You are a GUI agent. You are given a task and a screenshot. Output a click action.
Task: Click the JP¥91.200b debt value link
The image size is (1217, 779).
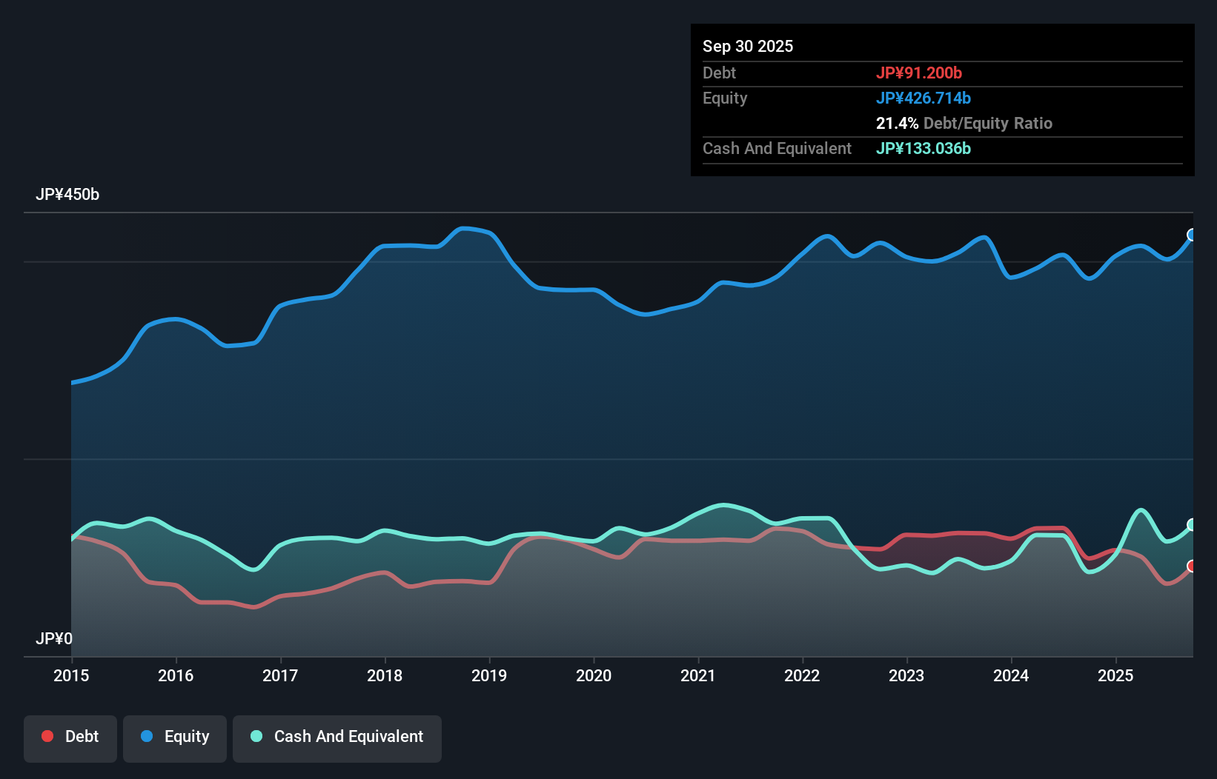919,73
